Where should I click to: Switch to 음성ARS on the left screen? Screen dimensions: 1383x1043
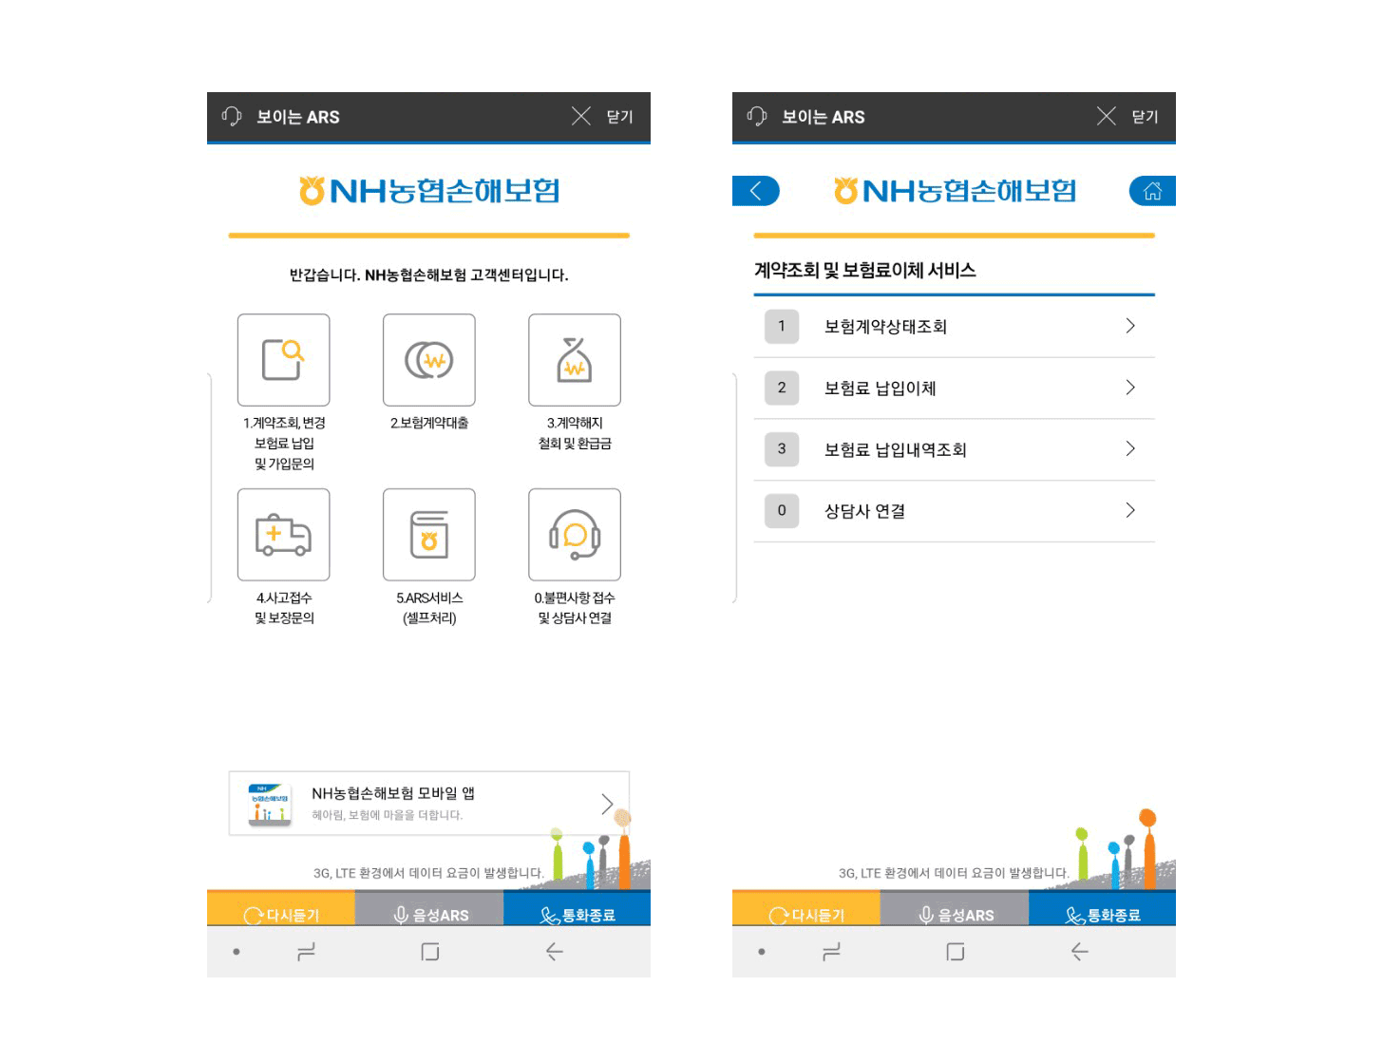point(429,909)
